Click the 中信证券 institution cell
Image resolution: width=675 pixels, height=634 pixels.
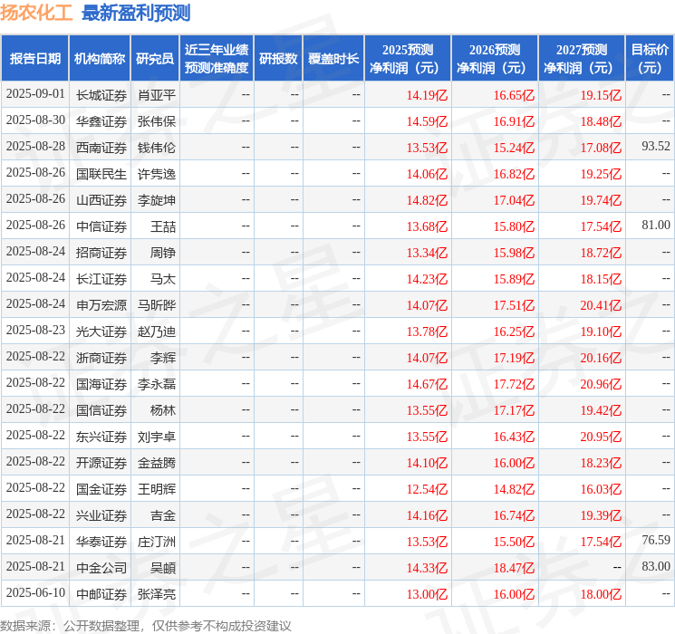click(101, 226)
